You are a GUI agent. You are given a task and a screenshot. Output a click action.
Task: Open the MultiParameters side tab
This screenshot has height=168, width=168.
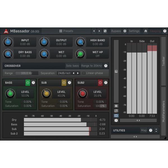pos(164,111)
